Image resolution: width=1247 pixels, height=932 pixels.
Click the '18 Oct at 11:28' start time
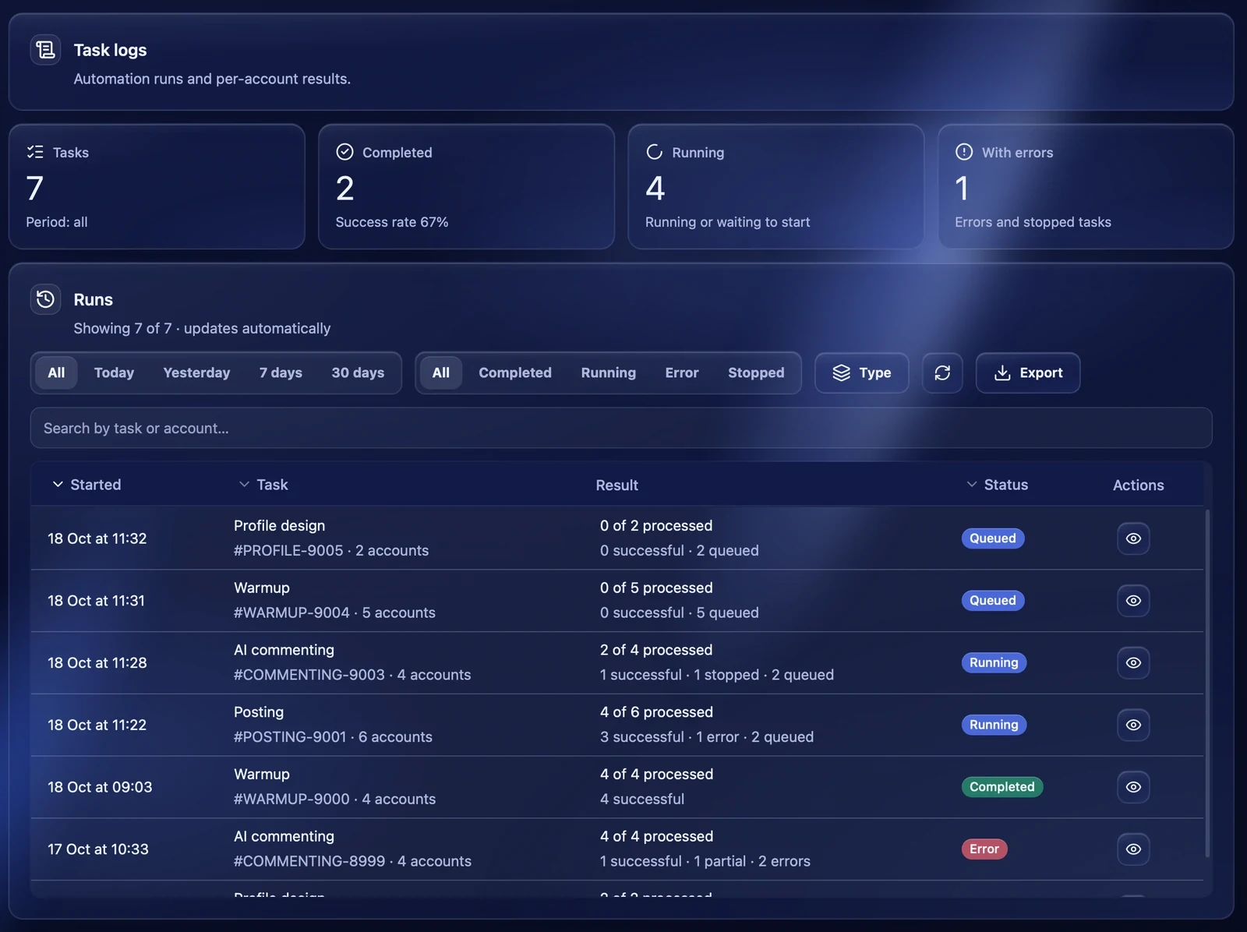(97, 663)
